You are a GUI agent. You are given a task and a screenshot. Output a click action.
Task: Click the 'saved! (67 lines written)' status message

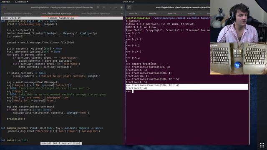point(61,143)
